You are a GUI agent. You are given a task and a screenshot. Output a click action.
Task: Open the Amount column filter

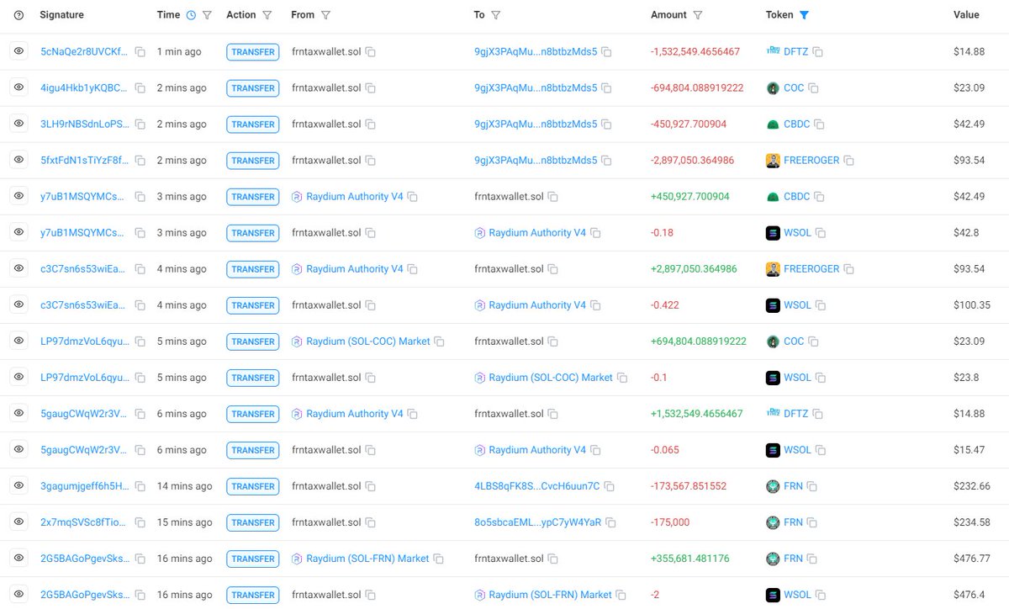pos(698,15)
